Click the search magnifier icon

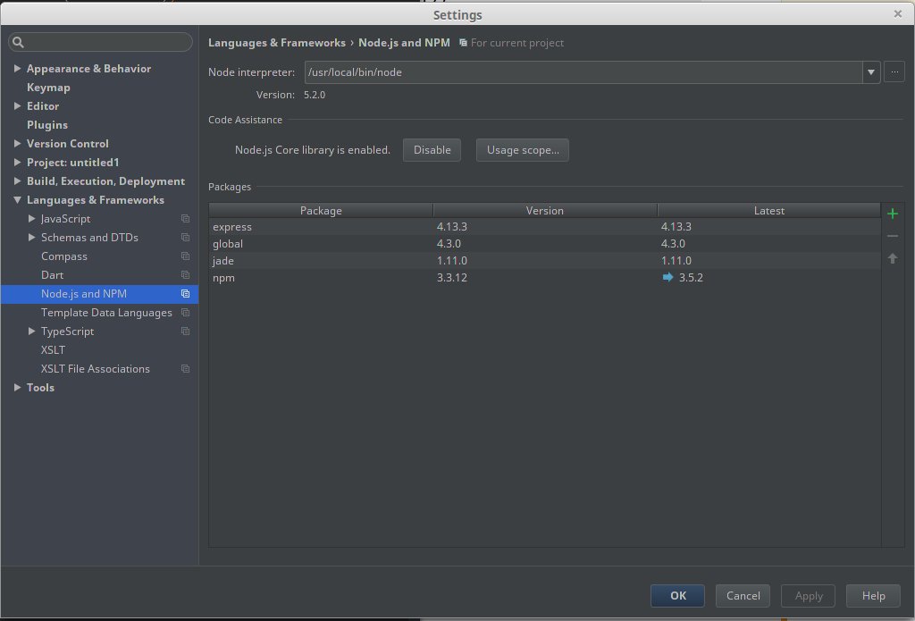[x=18, y=42]
